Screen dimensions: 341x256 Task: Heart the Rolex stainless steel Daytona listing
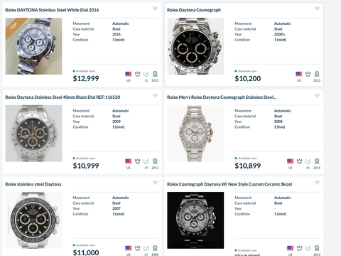(156, 183)
